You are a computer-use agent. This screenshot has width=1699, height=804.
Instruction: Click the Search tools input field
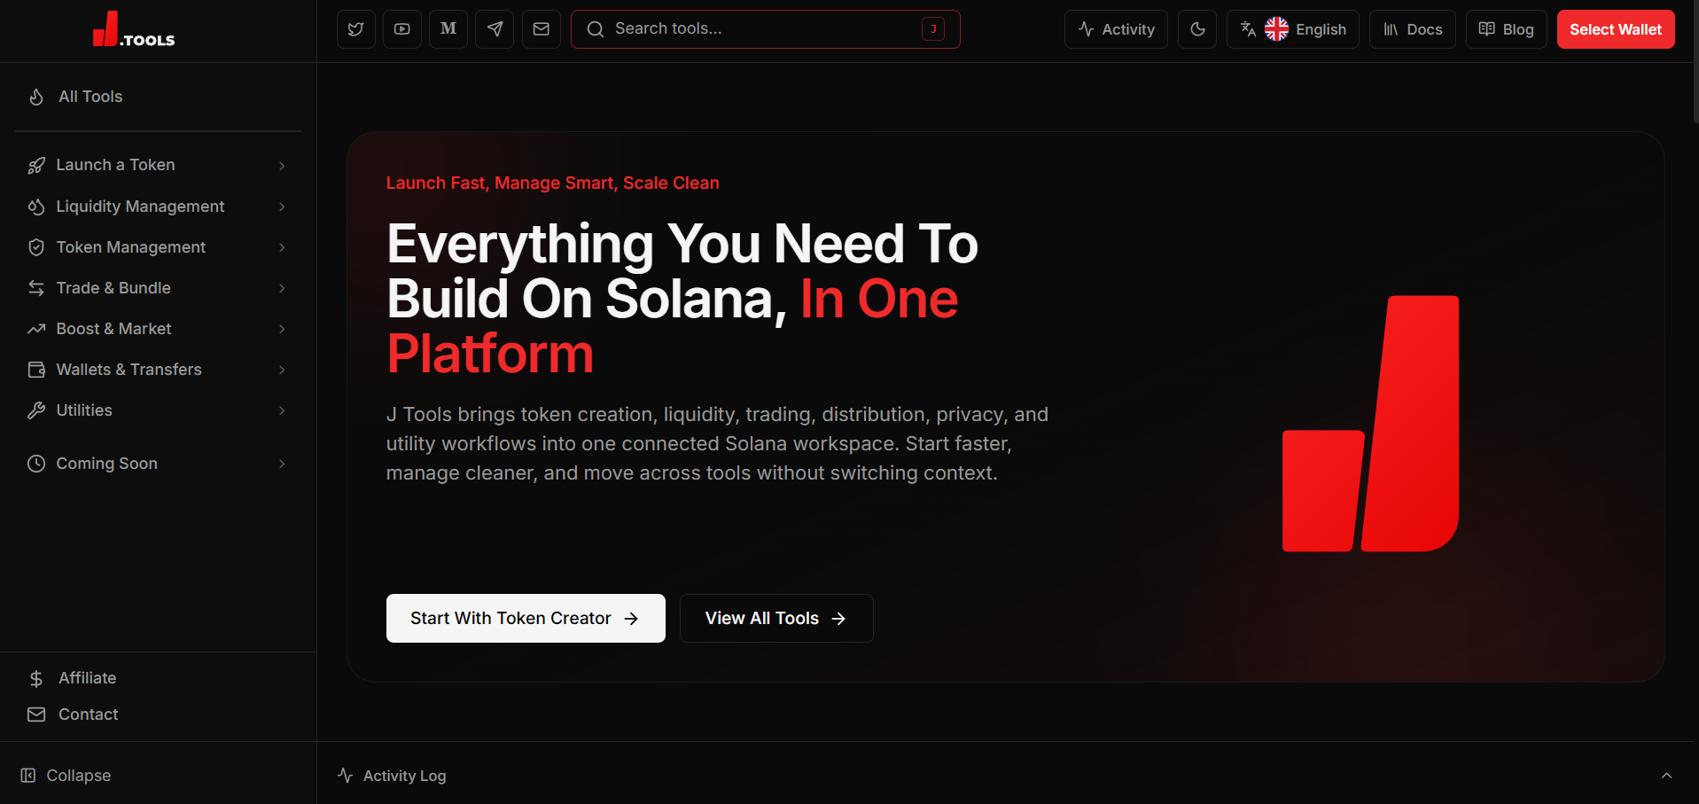click(x=766, y=29)
